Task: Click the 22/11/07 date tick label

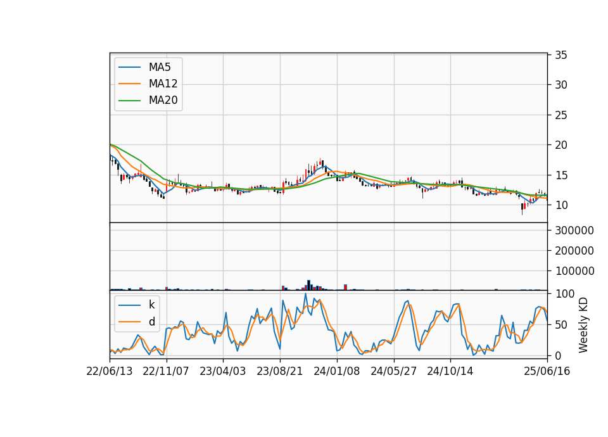Action: click(x=166, y=372)
